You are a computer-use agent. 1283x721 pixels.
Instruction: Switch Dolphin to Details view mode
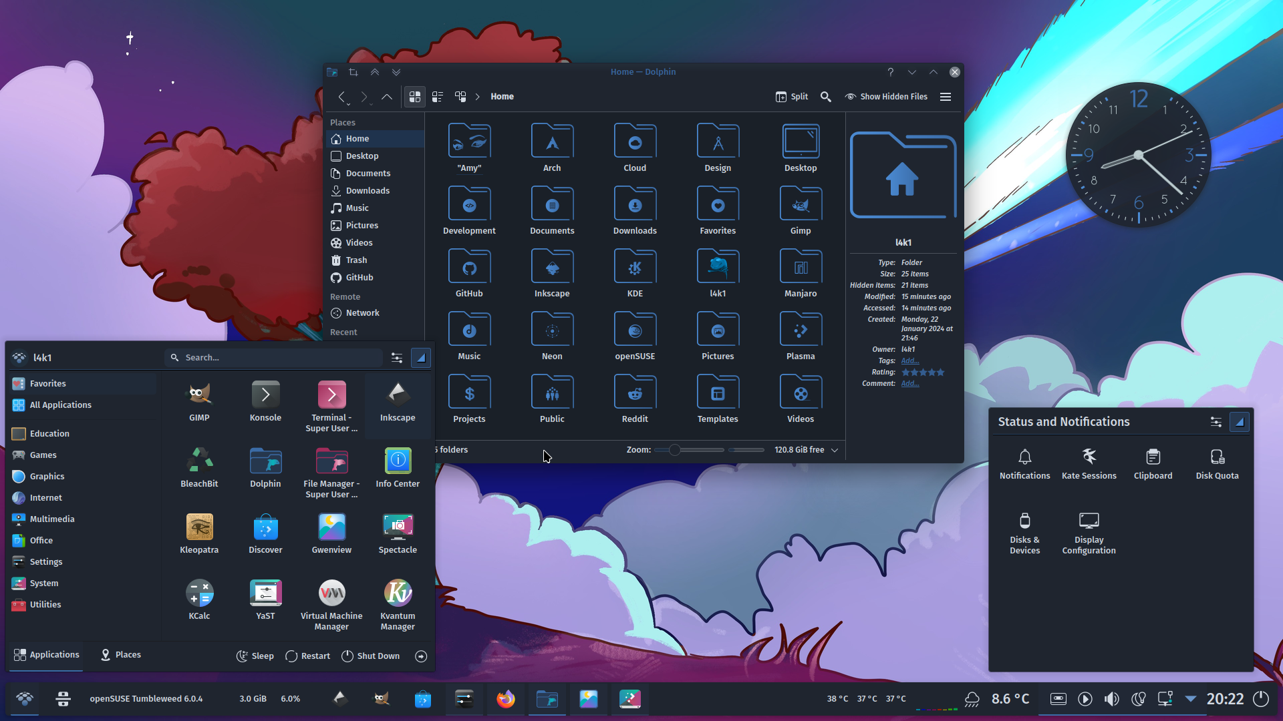click(460, 97)
